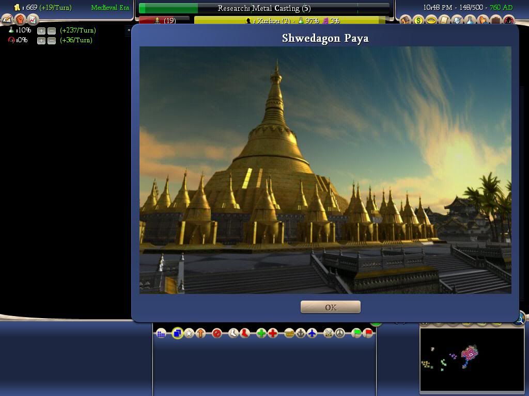Click the red boot icon
Screen dimensions: 529x396
pos(244,334)
